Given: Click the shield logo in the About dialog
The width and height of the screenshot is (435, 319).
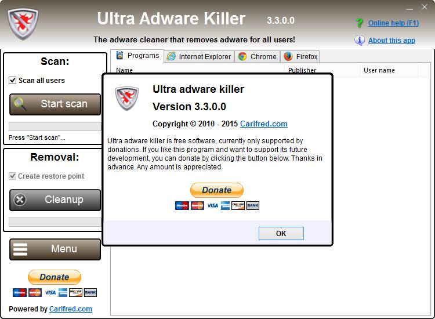Looking at the screenshot, I should pos(127,98).
